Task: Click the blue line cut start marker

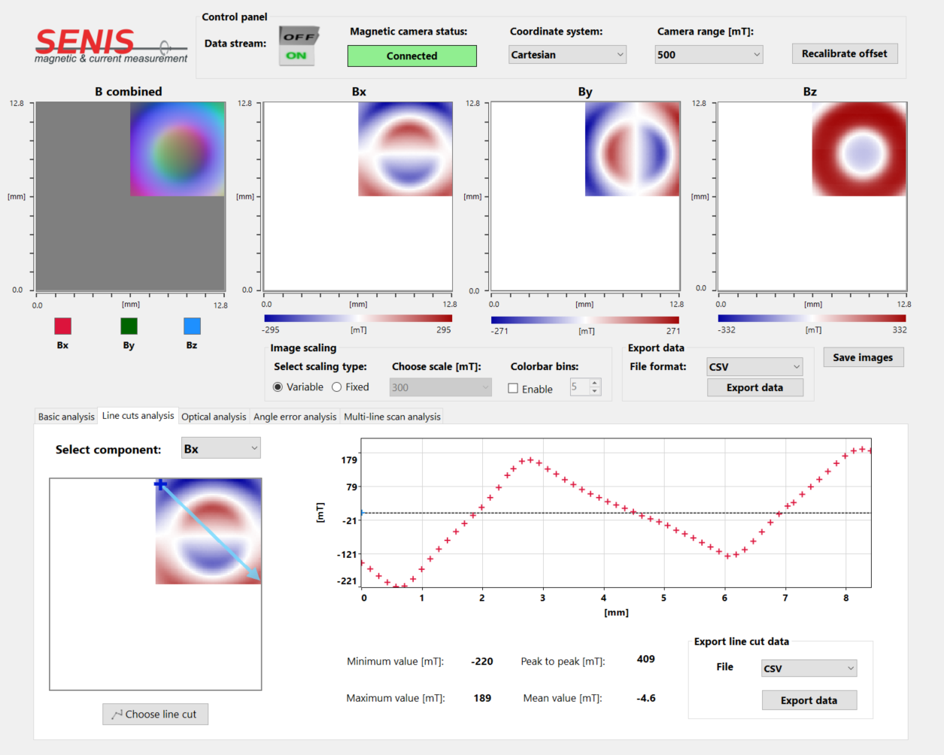Action: (x=160, y=484)
